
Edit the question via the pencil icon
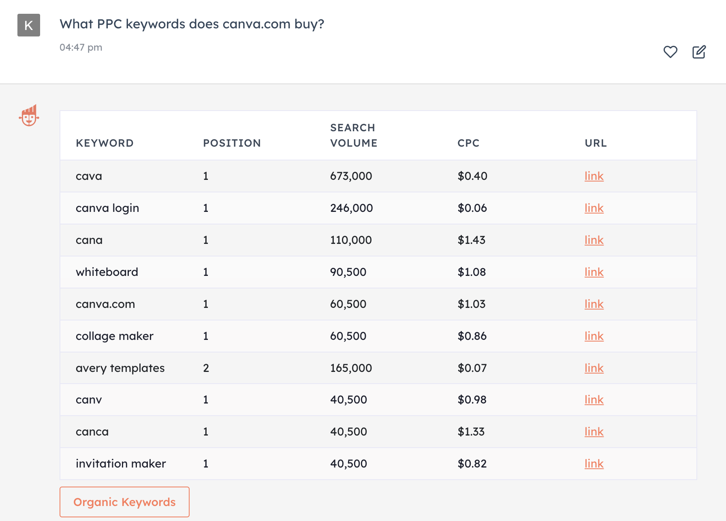coord(699,52)
